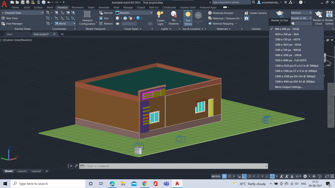The width and height of the screenshot is (335, 188).
Task: Click the Save icon in quick access toolbar
Action: pos(23,3)
